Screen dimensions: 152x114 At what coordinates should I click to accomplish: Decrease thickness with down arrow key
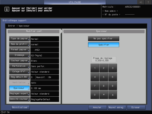click(x=104, y=95)
